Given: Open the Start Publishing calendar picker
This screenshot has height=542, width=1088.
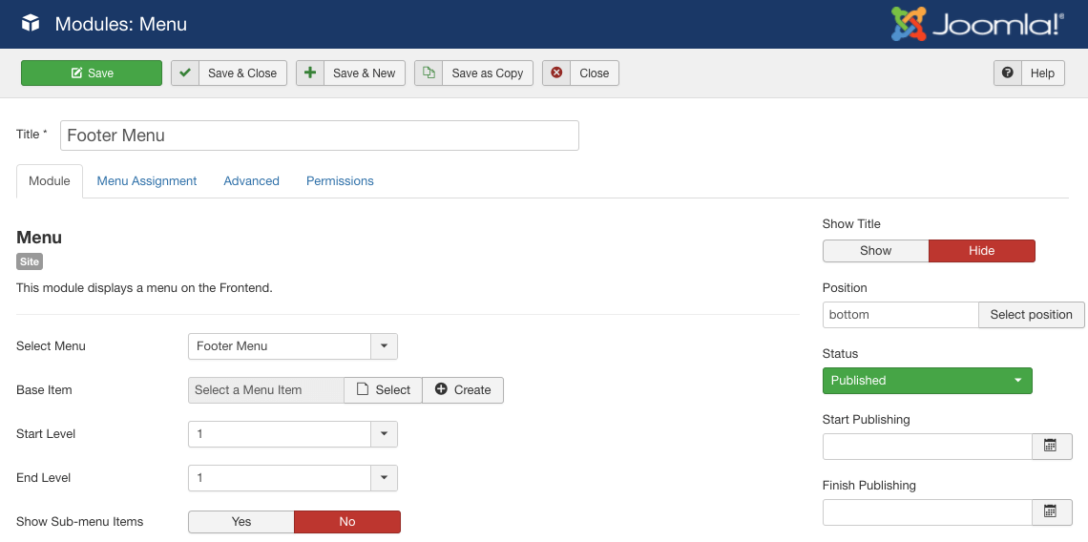Looking at the screenshot, I should tap(1050, 447).
